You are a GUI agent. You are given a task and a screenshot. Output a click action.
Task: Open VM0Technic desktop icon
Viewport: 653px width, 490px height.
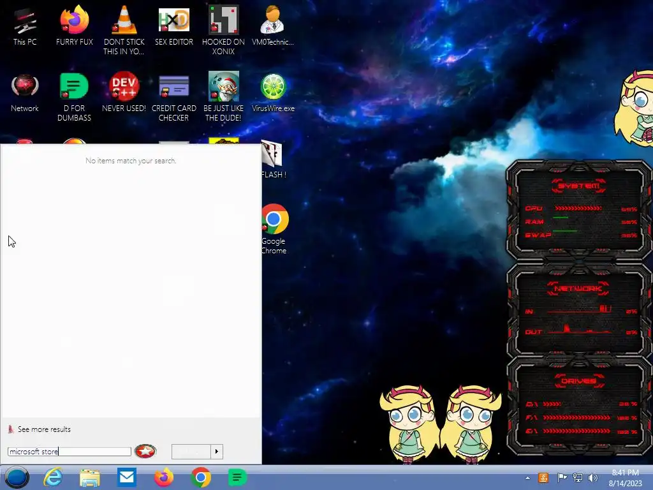[x=273, y=26]
